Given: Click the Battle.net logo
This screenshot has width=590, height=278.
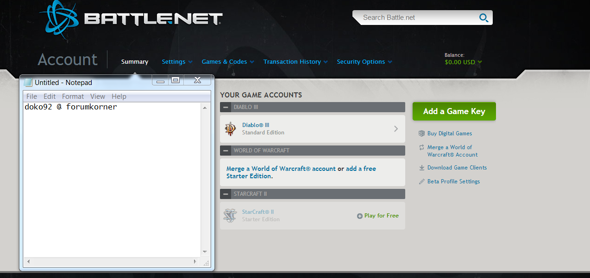Looking at the screenshot, I should click(x=131, y=18).
